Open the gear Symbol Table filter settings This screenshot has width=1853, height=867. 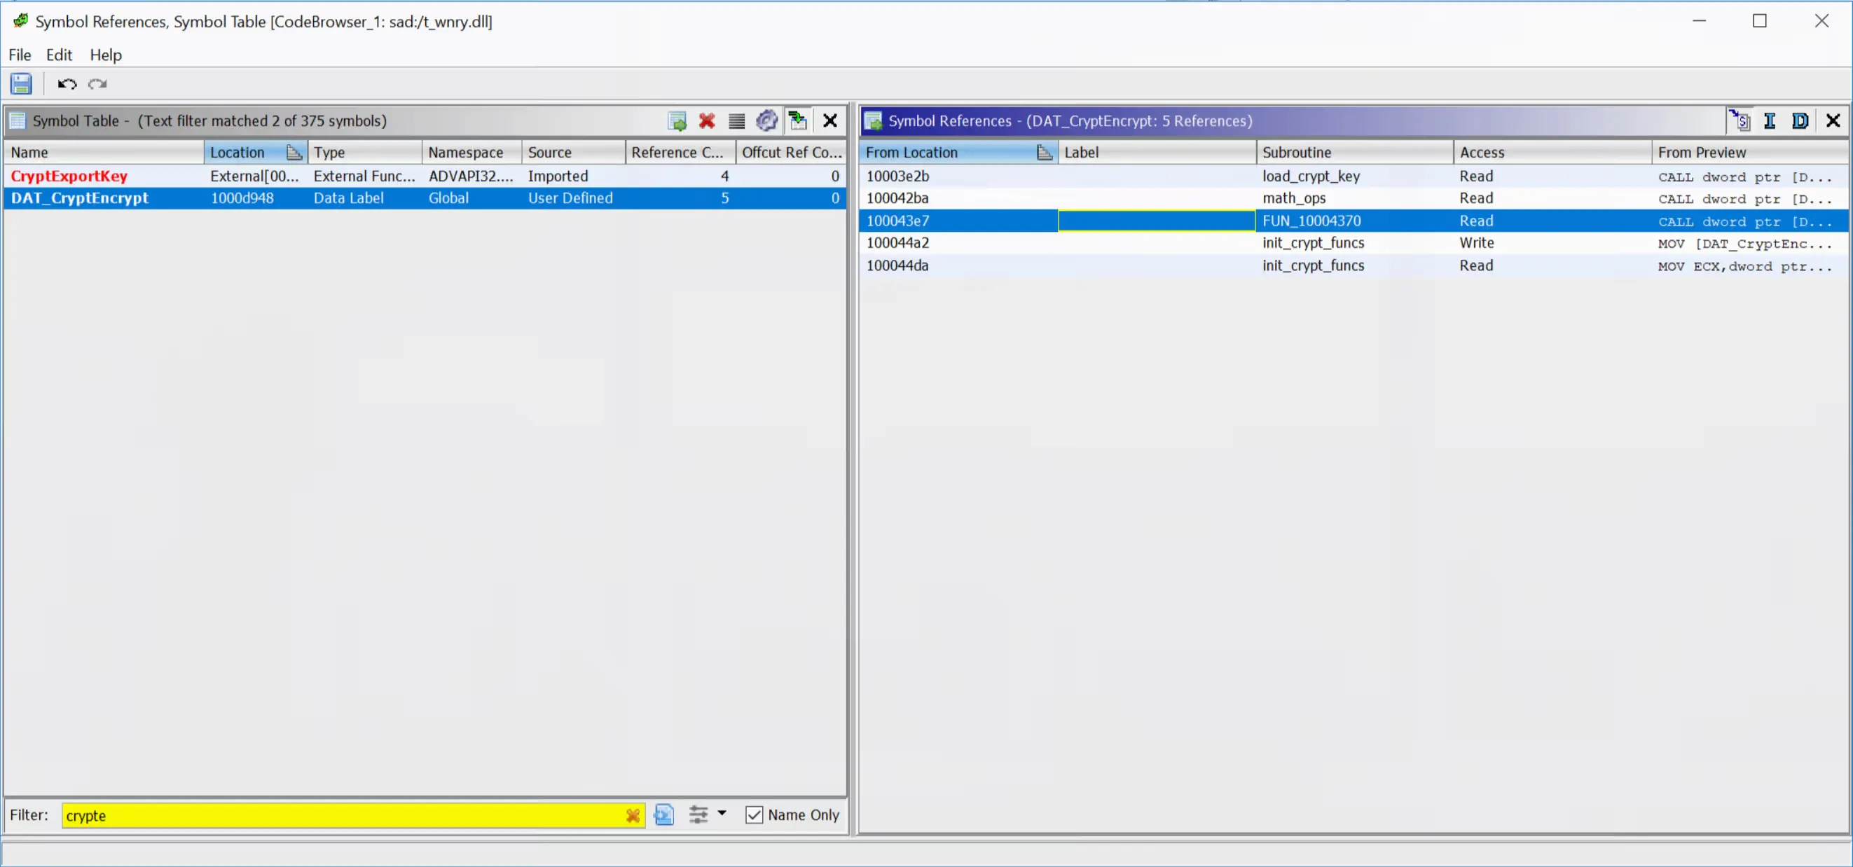tap(767, 120)
